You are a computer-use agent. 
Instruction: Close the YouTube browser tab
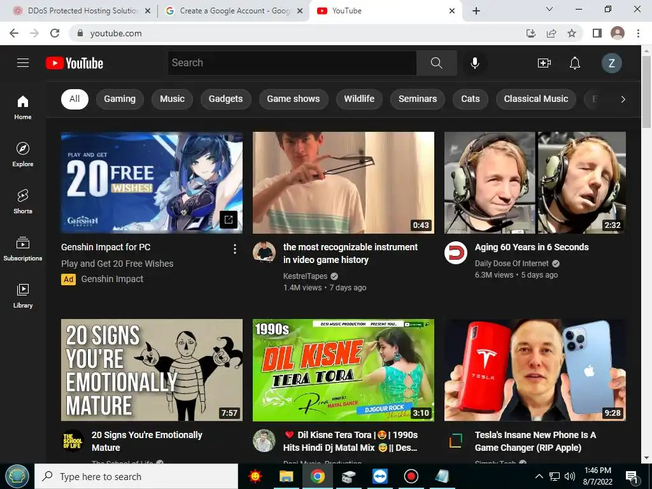tap(452, 11)
